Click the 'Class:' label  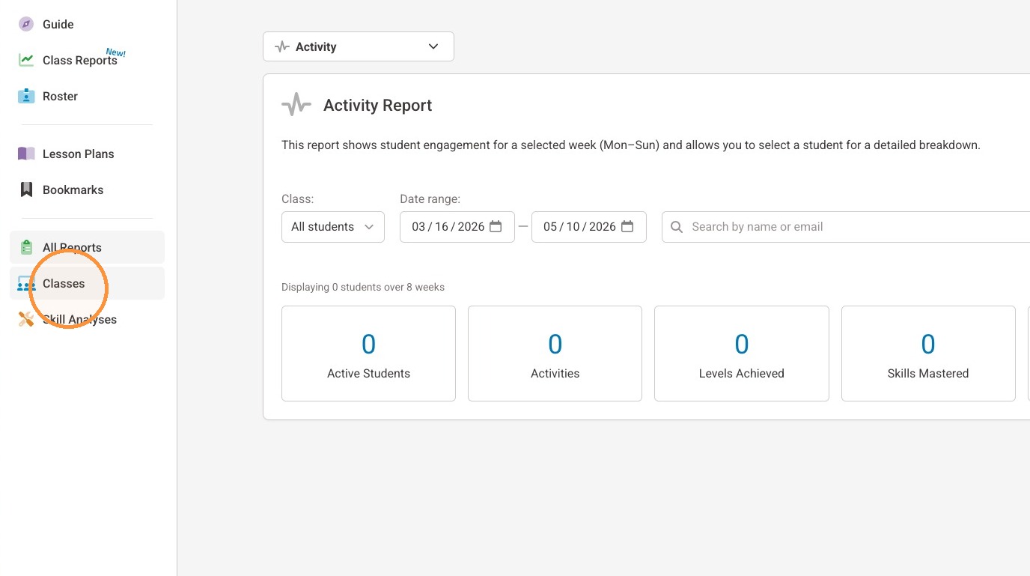click(297, 199)
